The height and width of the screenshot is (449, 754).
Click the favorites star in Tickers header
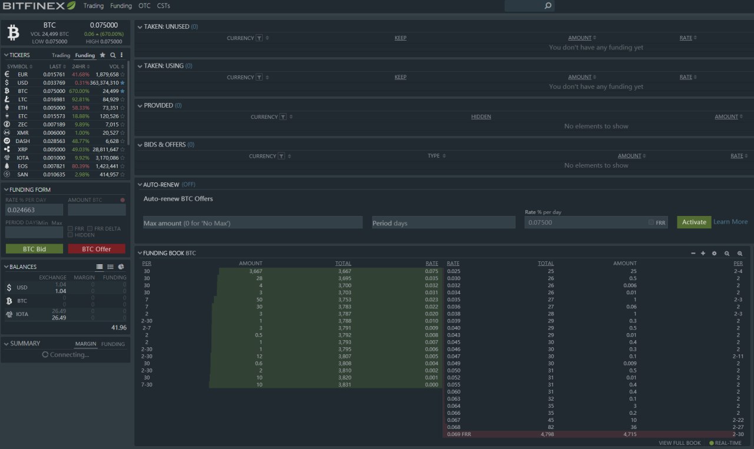102,55
